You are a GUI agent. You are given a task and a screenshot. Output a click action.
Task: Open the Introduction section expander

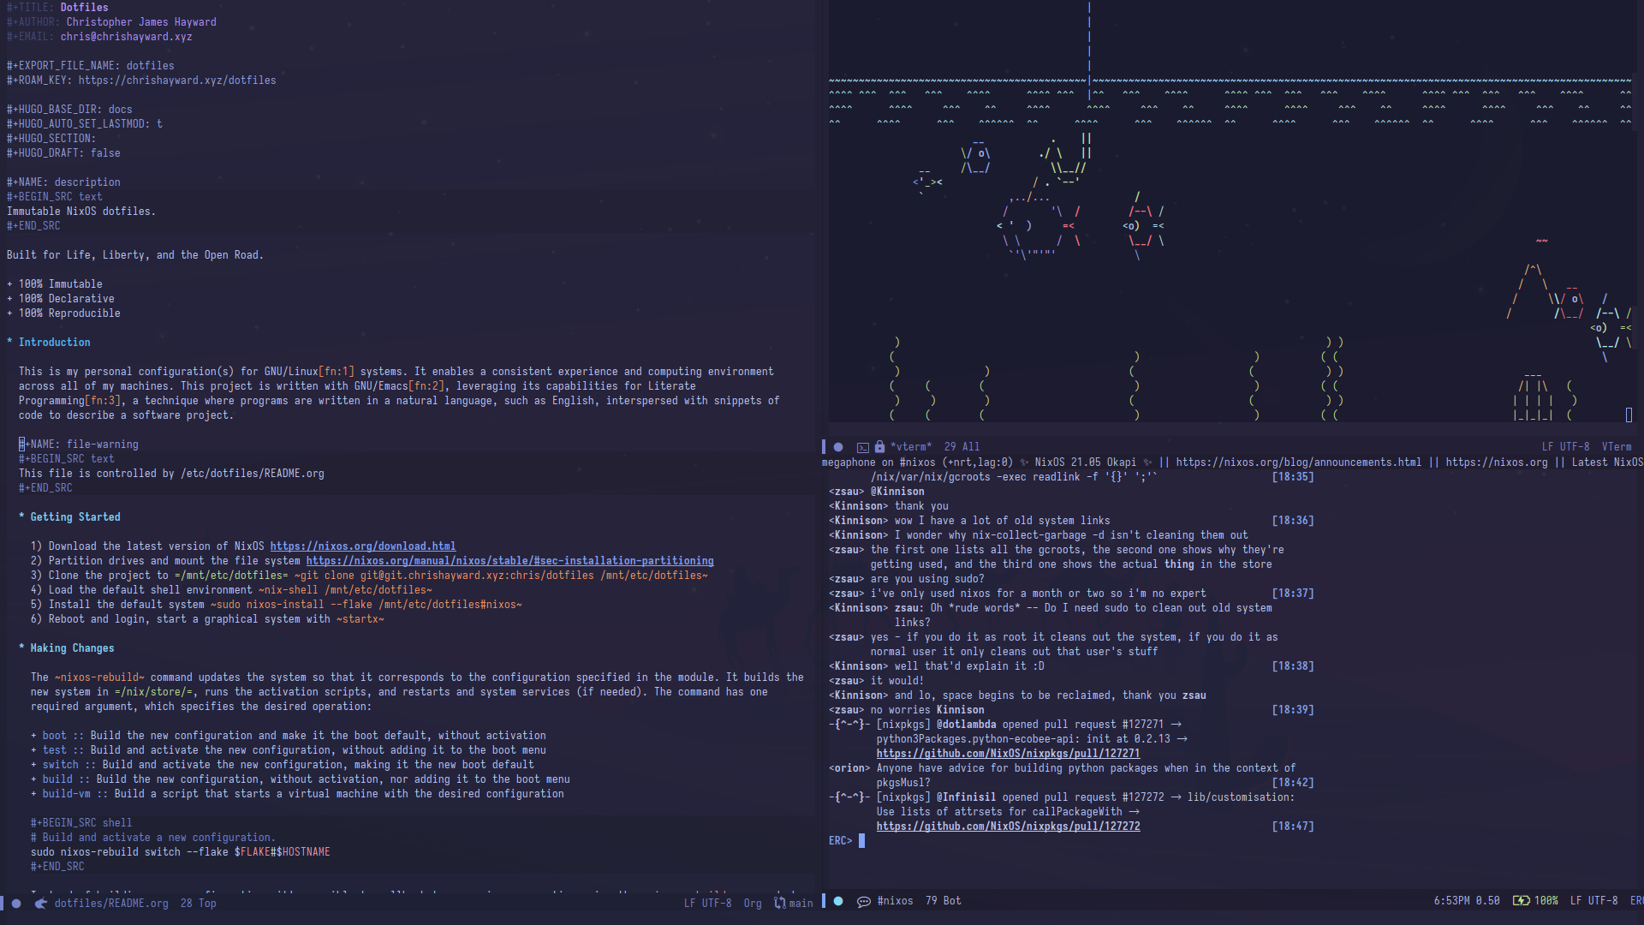10,343
